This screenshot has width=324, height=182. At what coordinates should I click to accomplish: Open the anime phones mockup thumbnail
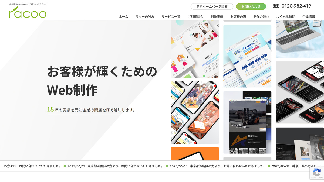coord(195,113)
